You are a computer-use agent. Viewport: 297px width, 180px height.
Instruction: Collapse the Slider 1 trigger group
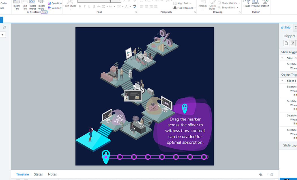tap(282, 81)
